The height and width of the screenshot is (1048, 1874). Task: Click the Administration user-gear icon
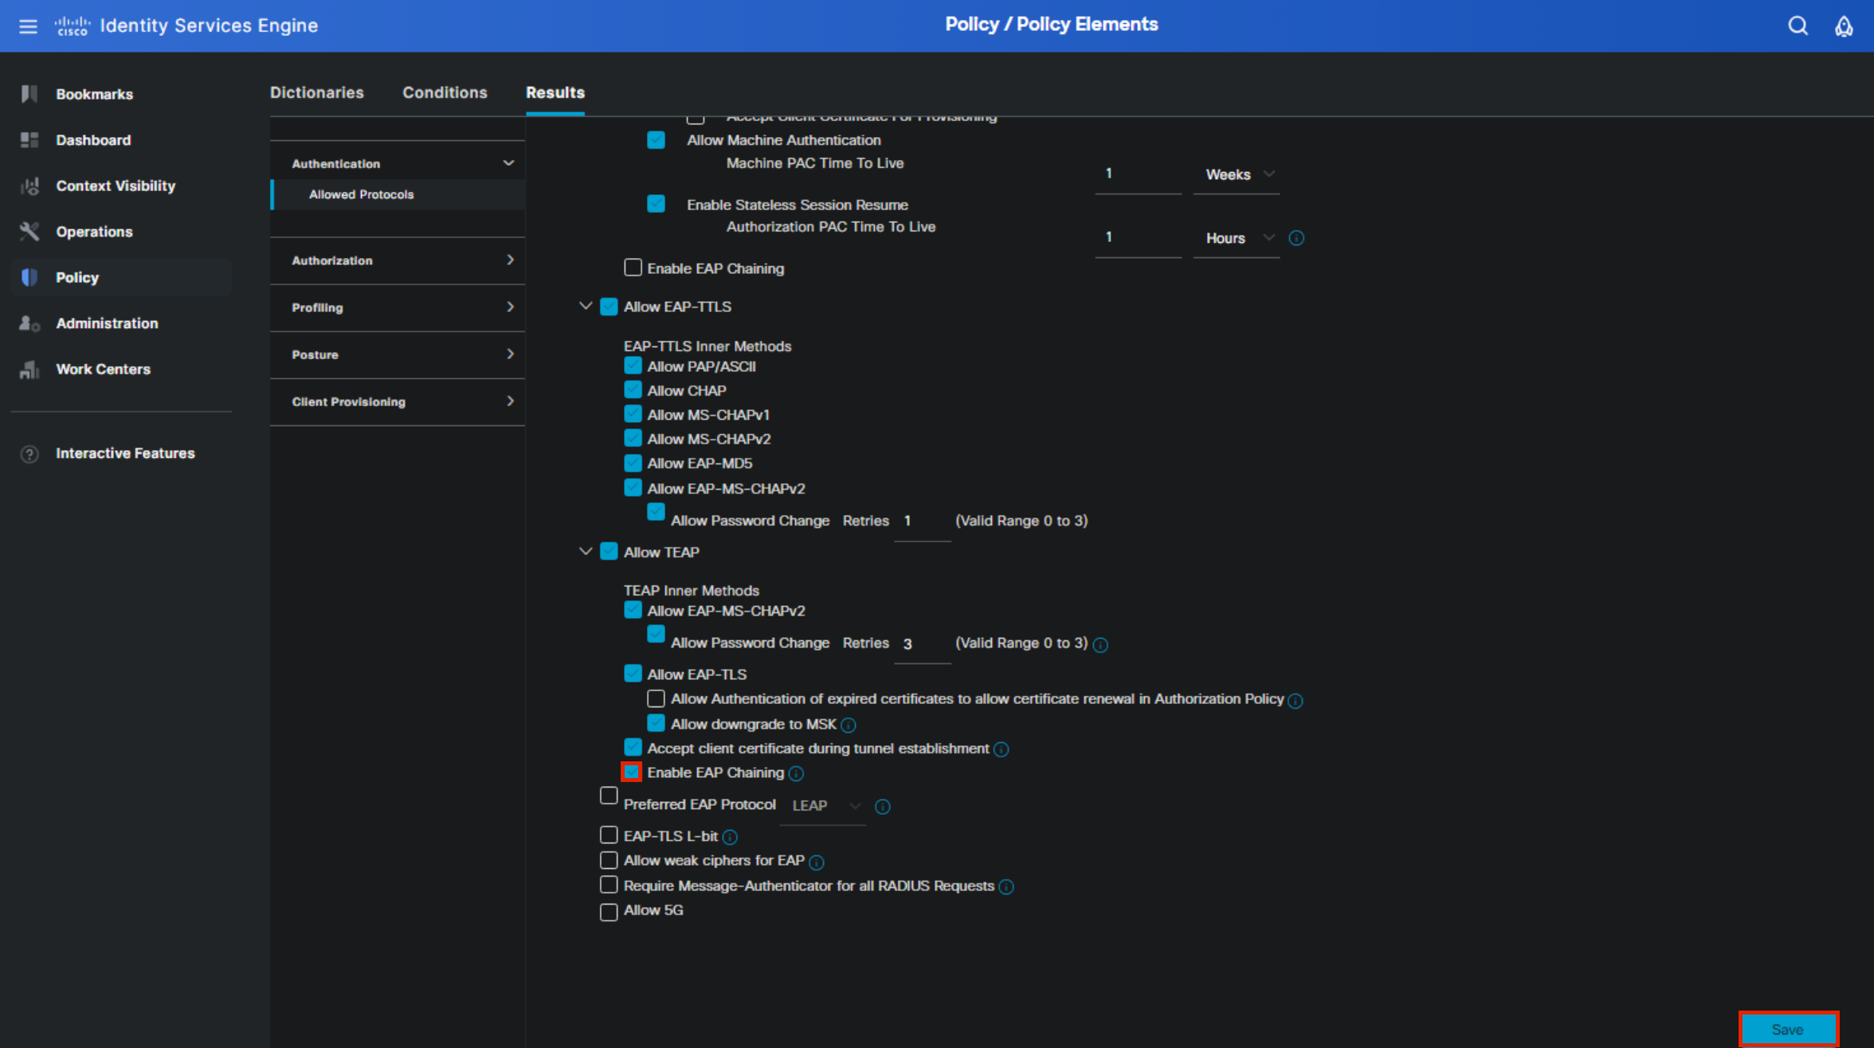click(x=29, y=323)
